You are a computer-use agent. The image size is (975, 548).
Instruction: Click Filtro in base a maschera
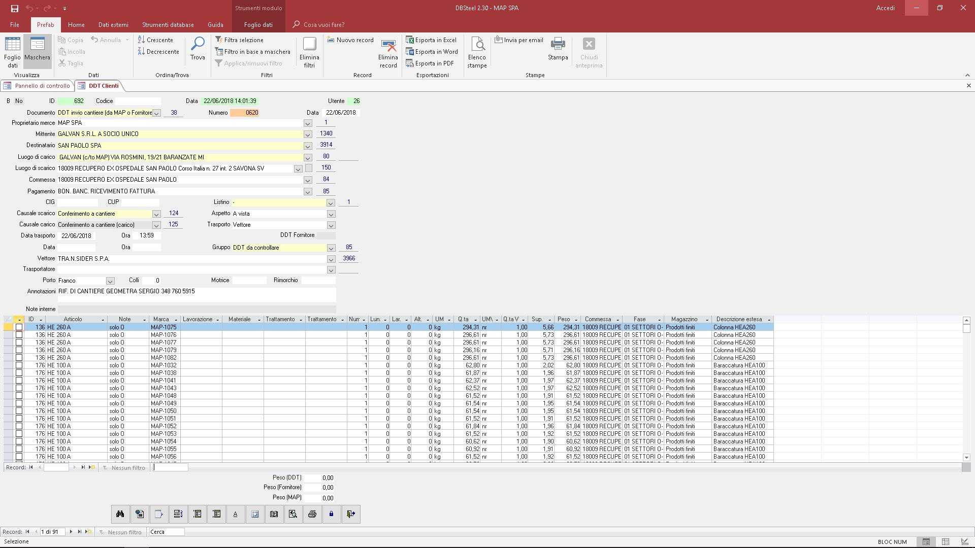coord(253,52)
